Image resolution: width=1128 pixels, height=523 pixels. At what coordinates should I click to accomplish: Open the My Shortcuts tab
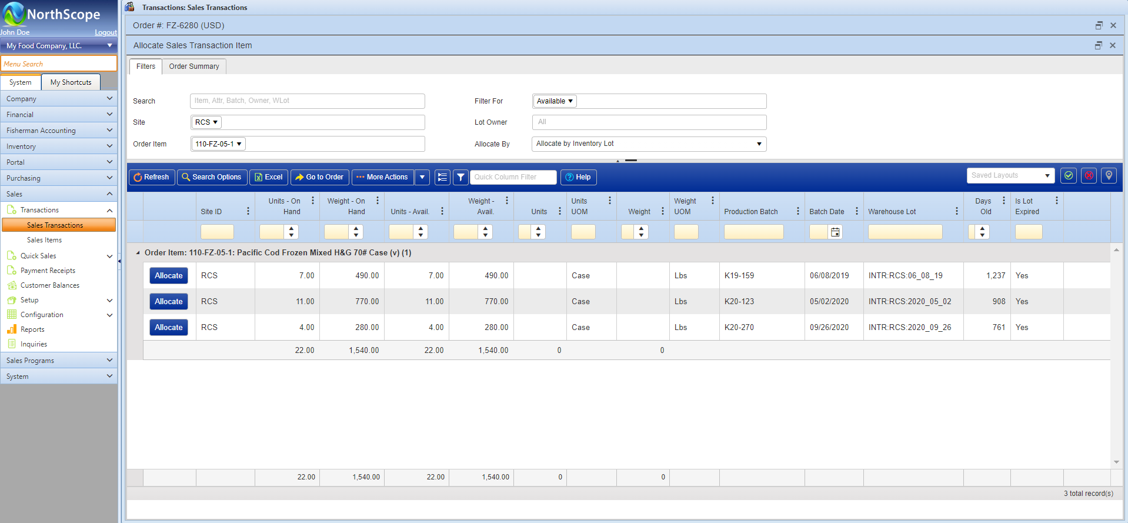(71, 82)
